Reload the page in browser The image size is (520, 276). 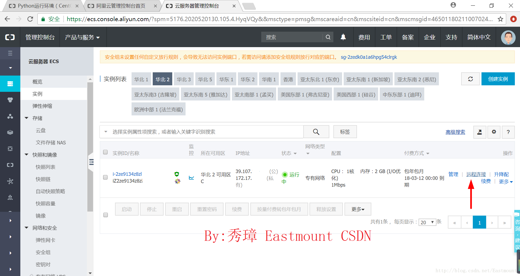[x=30, y=19]
